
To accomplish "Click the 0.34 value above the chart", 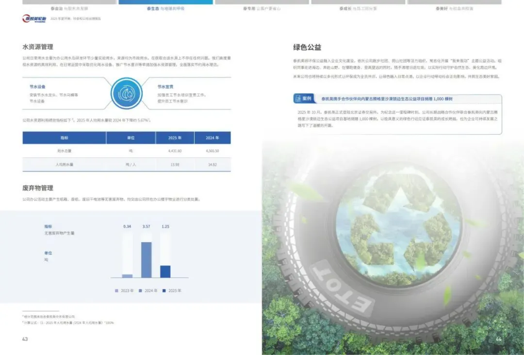I will 127,227.
